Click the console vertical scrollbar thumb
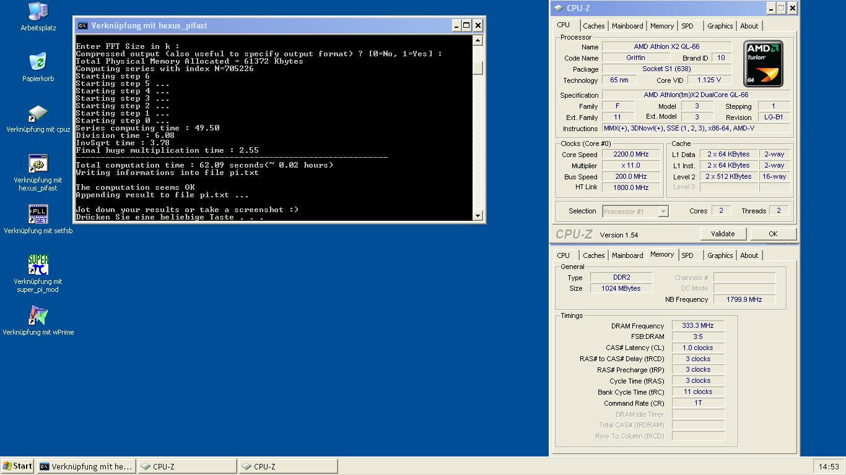Image resolution: width=846 pixels, height=475 pixels. tap(478, 67)
